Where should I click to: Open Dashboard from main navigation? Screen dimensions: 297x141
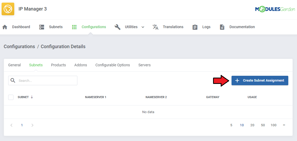(21, 27)
